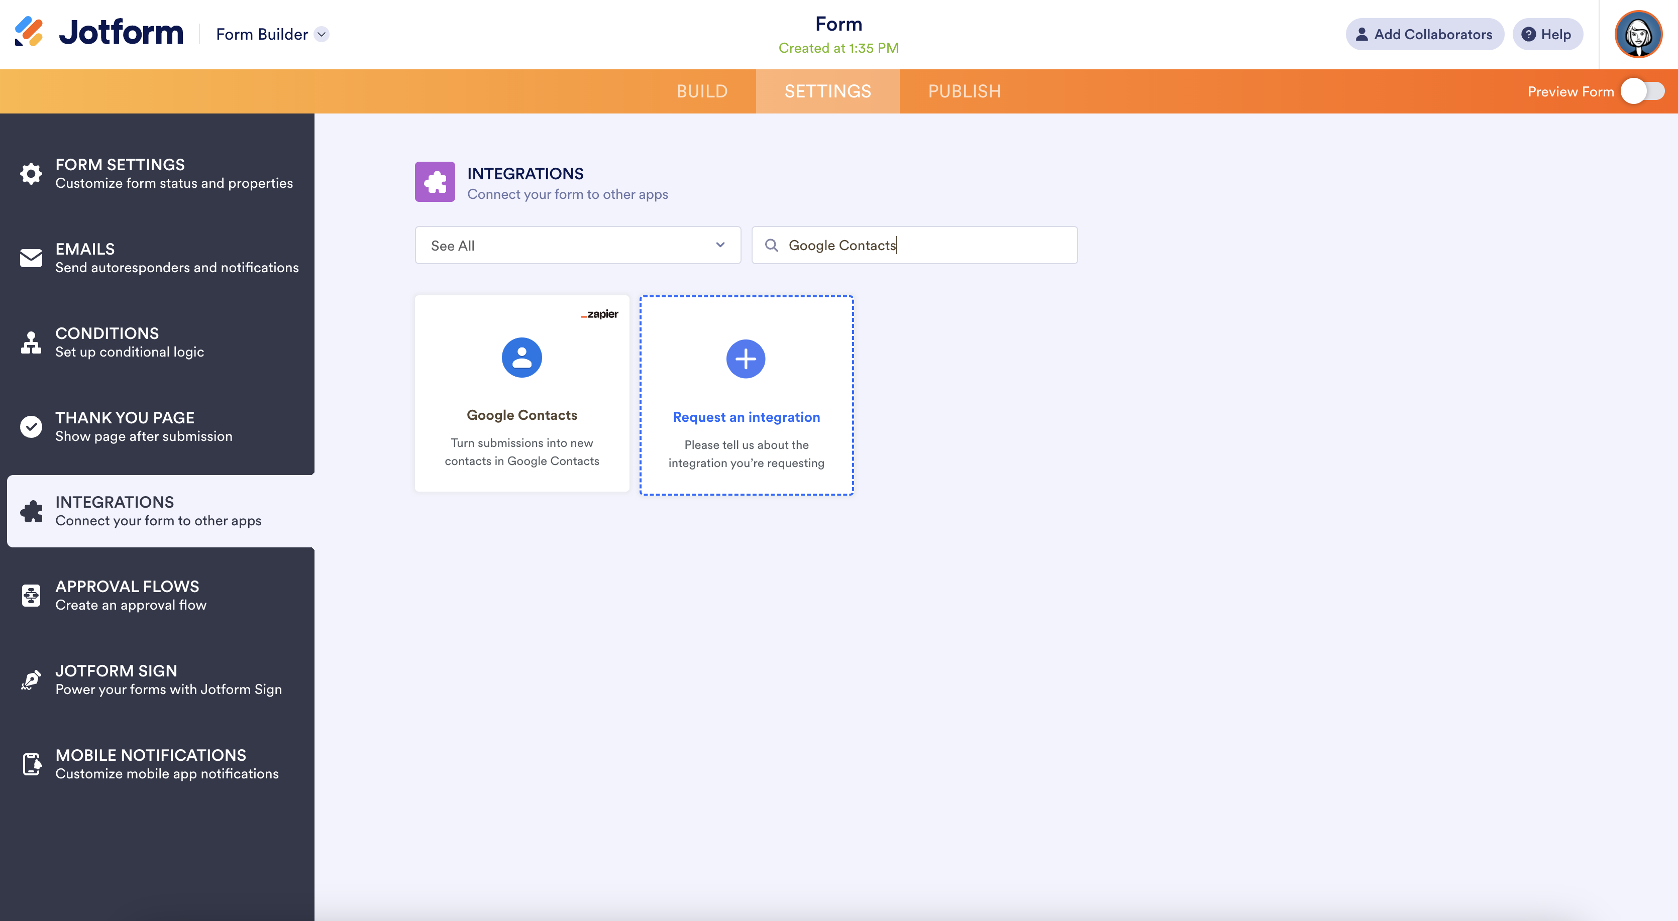1678x921 pixels.
Task: Open EMAILS settings section
Action: pyautogui.click(x=157, y=258)
